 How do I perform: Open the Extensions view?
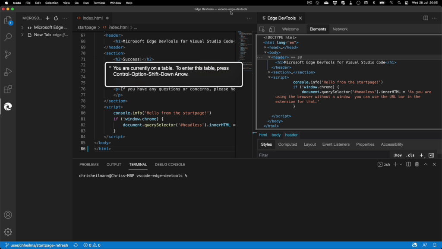[8, 89]
